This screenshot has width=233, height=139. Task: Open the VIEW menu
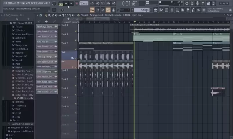[x=28, y=3]
